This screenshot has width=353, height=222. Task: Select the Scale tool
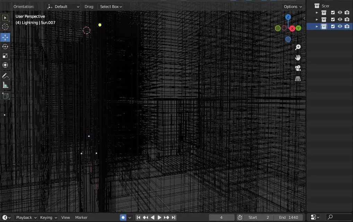click(5, 56)
